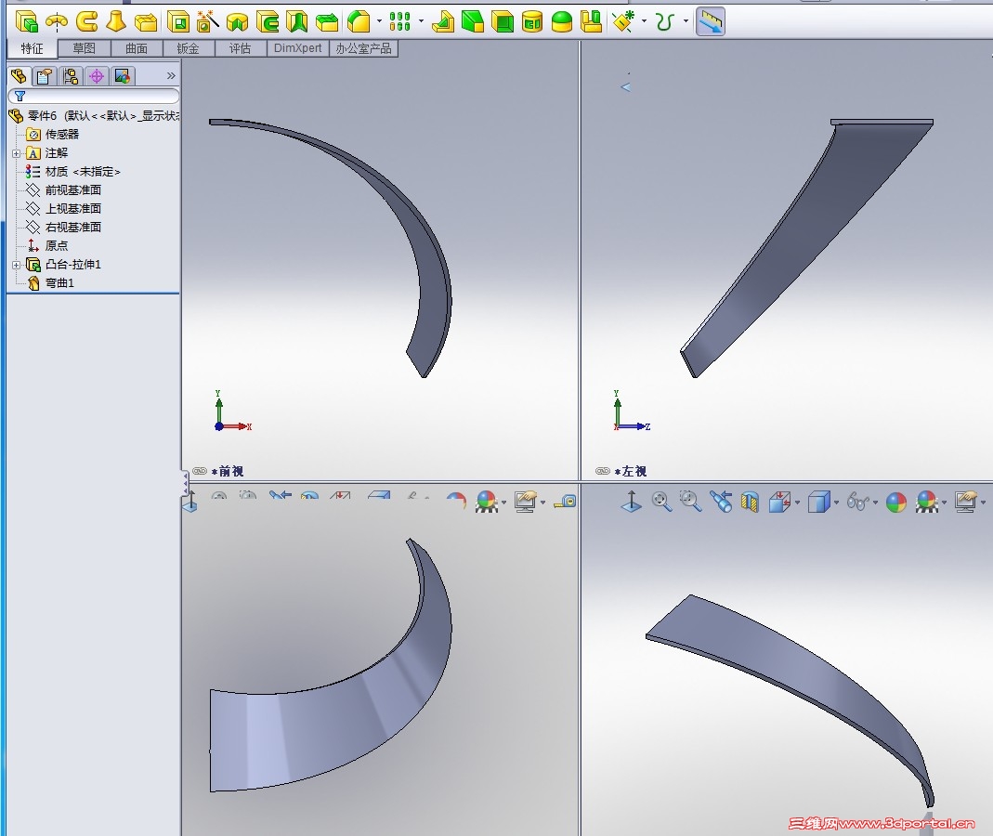
Task: Switch to the 评估 tab
Action: 240,48
